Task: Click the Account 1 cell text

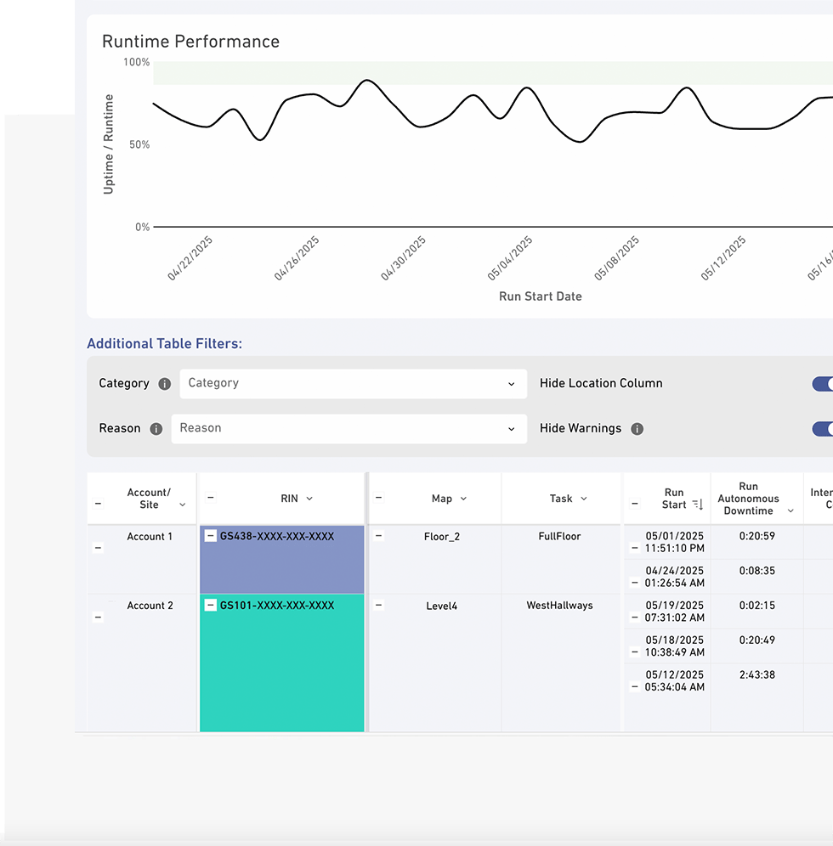Action: pos(150,536)
